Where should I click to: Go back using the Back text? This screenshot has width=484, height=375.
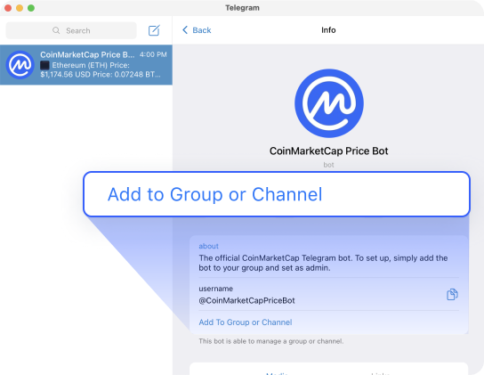click(x=202, y=30)
